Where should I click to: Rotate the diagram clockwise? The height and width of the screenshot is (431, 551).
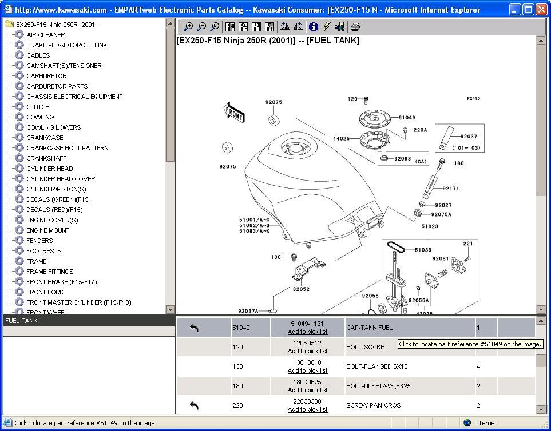click(284, 27)
